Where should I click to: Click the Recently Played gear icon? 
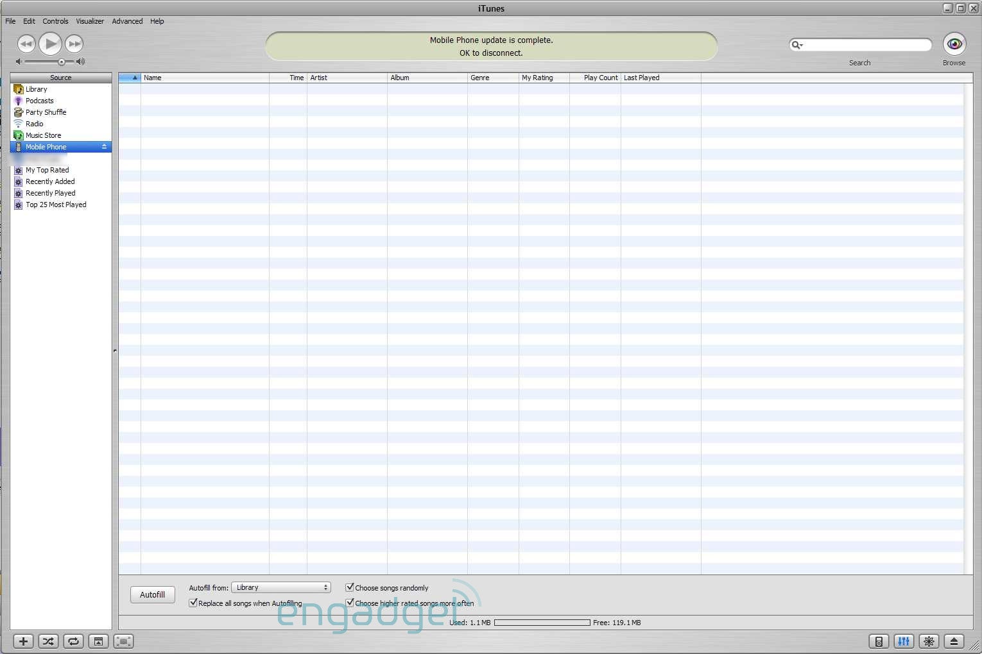[x=19, y=193]
